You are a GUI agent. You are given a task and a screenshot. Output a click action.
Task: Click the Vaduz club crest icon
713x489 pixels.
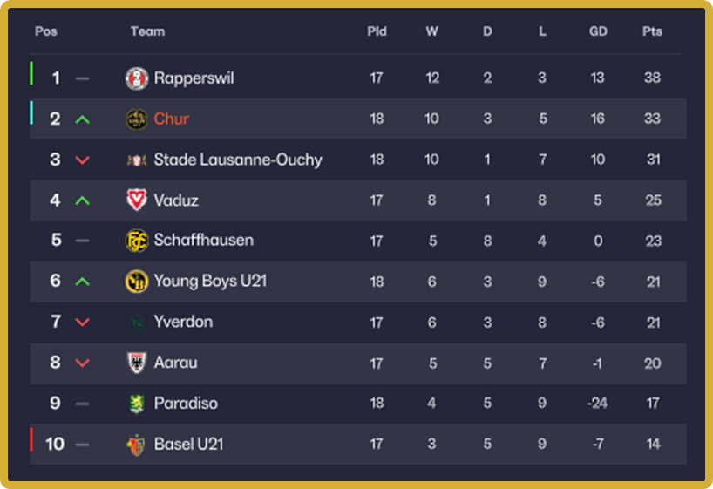click(137, 200)
